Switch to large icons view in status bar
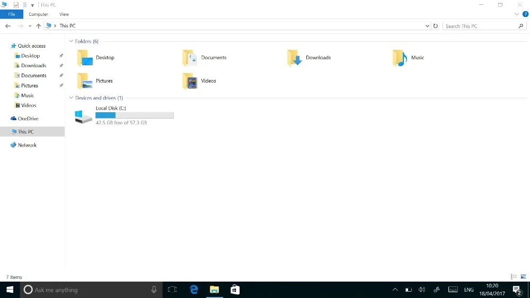 click(523, 277)
